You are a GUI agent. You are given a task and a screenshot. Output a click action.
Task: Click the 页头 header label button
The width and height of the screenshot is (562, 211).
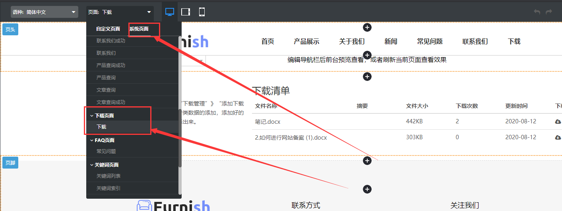(10, 29)
